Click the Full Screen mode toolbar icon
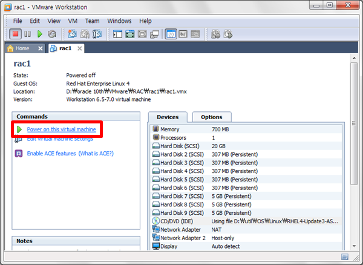363x265 pixels. (142, 34)
